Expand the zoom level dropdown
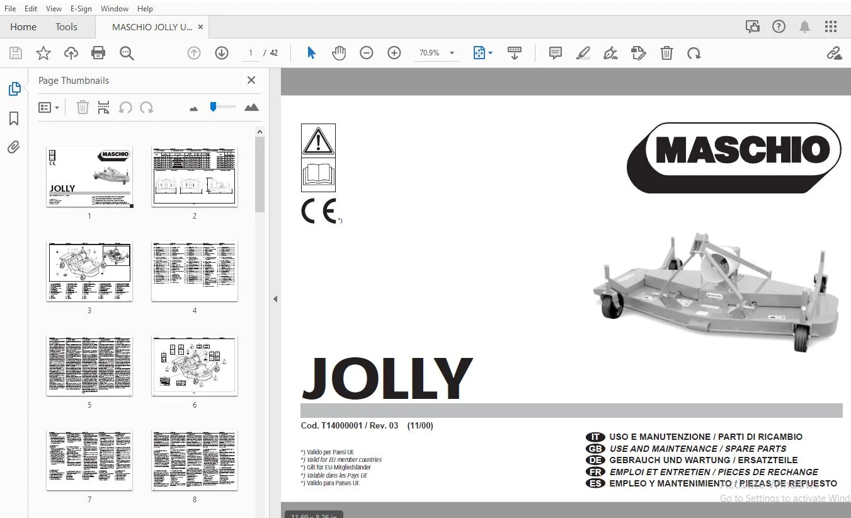The image size is (851, 518). 452,54
